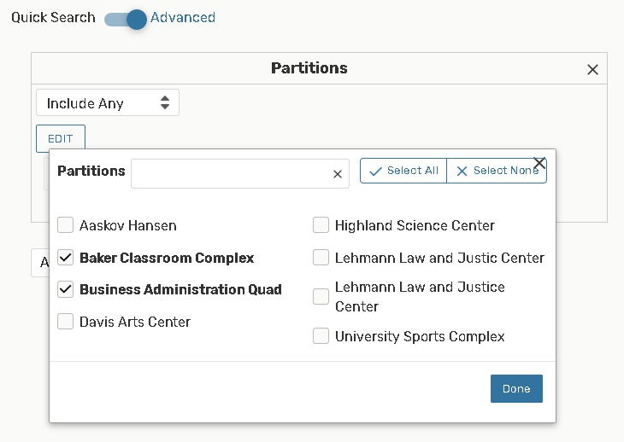The image size is (624, 442).
Task: Focus the Partitions search input field
Action: (231, 174)
